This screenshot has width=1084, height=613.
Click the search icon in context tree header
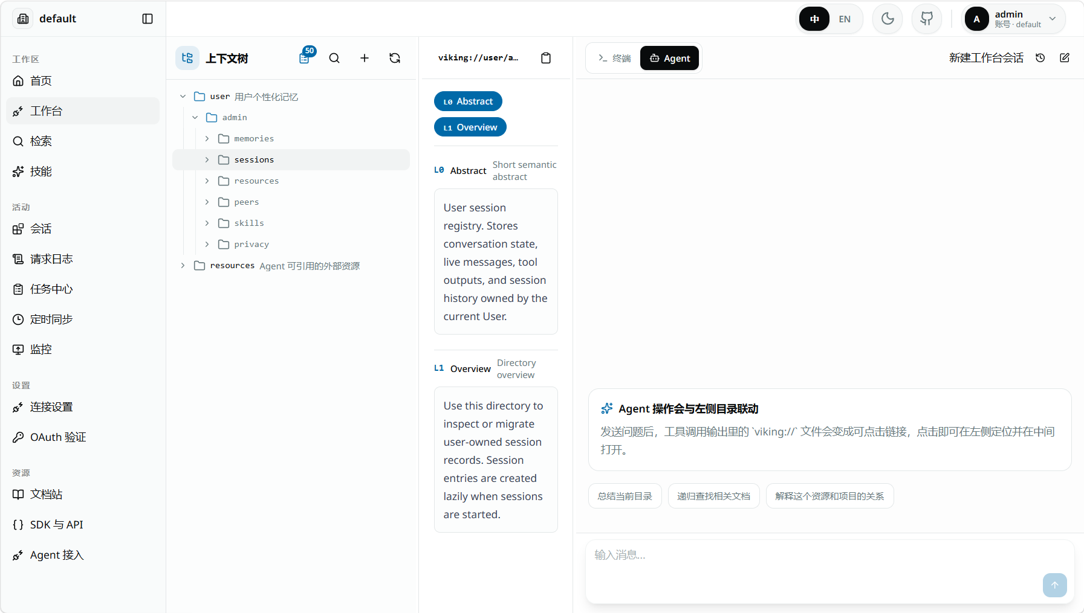[x=334, y=58]
